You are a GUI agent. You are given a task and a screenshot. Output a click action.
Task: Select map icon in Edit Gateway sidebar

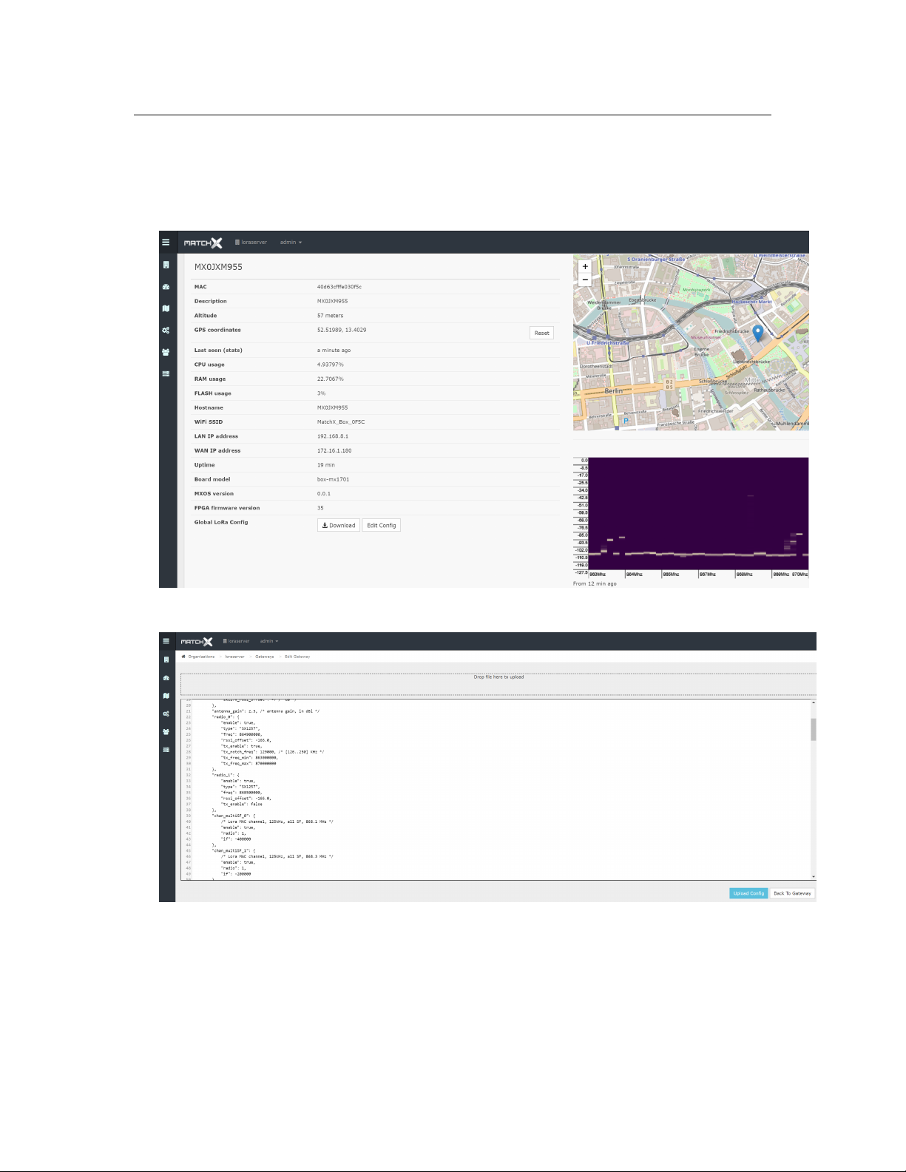pos(166,696)
